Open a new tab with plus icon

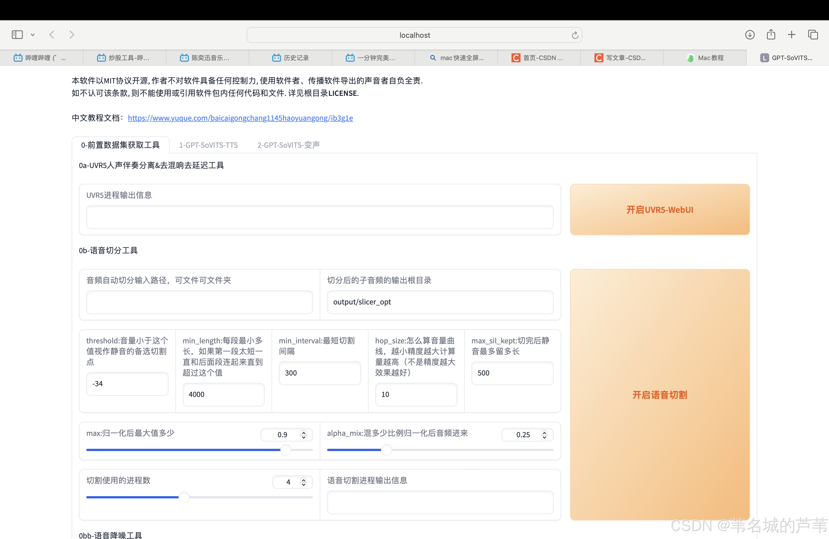tap(791, 35)
